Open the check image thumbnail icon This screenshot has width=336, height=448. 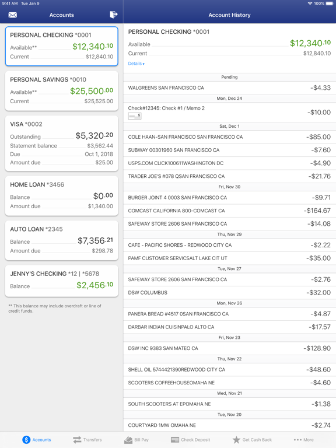[135, 116]
